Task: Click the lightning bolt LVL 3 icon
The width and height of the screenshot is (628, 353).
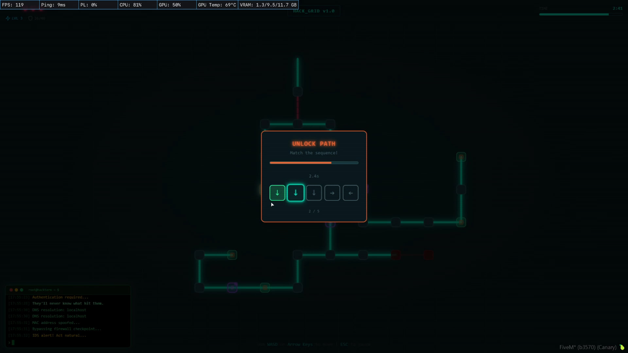Action: 8,18
